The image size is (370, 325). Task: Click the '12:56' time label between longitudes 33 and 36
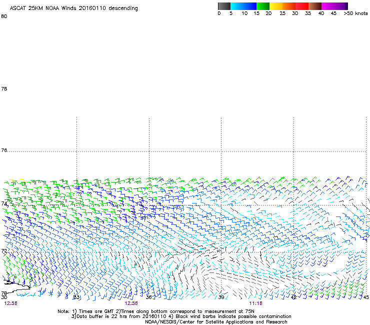[131, 303]
